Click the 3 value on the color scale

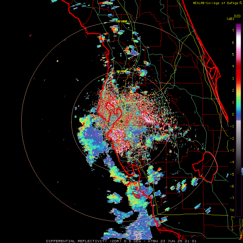tap(233, 78)
